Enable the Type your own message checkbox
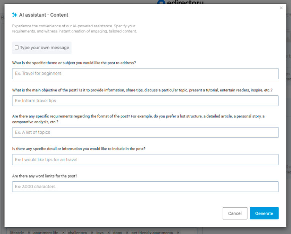Image resolution: width=291 pixels, height=234 pixels. coord(17,48)
